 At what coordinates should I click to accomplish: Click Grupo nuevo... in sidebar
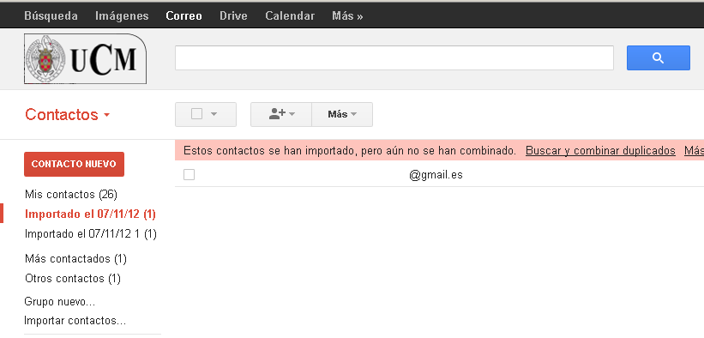pos(60,301)
